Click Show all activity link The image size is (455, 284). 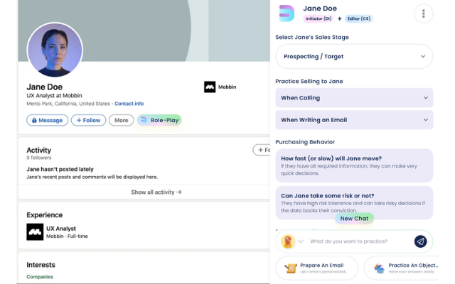pos(156,192)
